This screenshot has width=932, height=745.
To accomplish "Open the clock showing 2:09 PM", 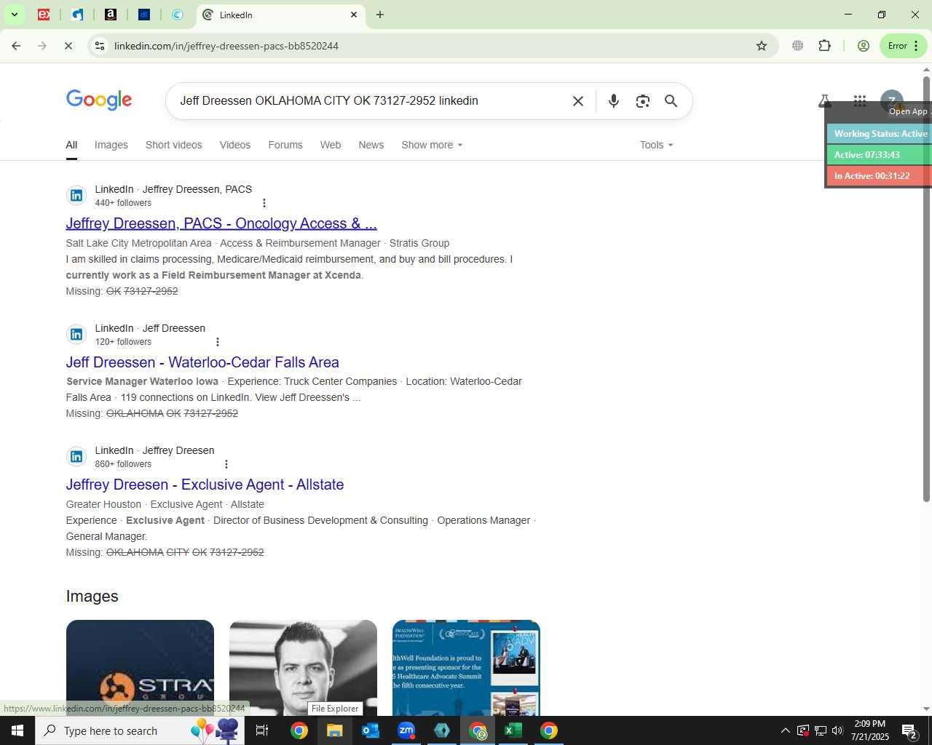I will [870, 730].
